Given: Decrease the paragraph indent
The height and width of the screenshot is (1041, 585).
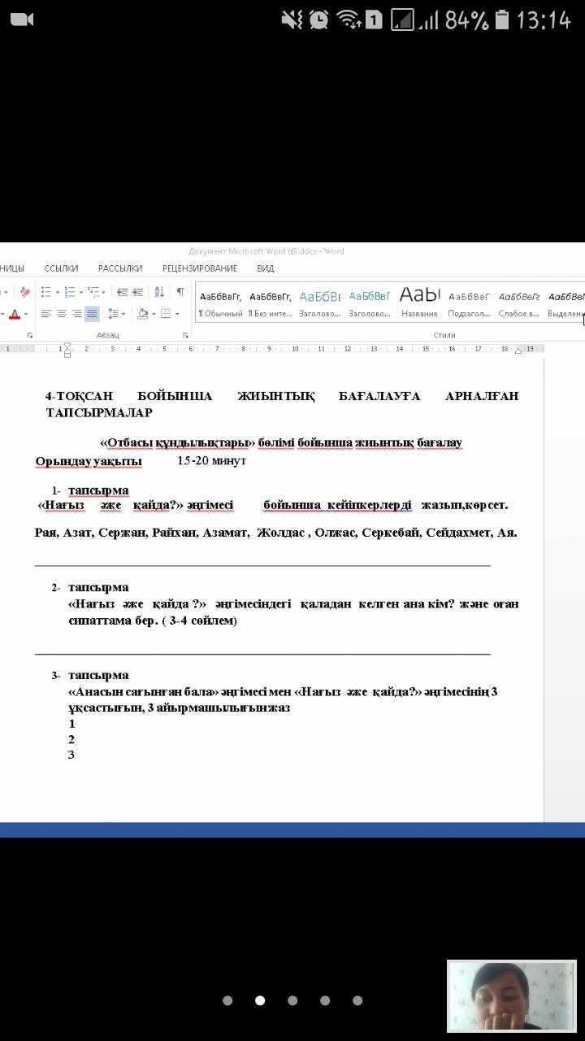Looking at the screenshot, I should click(122, 292).
